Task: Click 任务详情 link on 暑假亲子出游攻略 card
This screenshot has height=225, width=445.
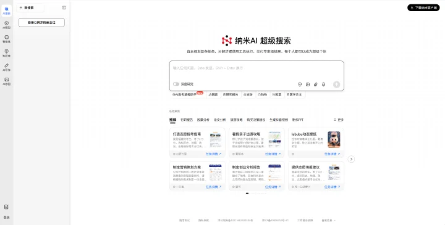Action: (273, 154)
